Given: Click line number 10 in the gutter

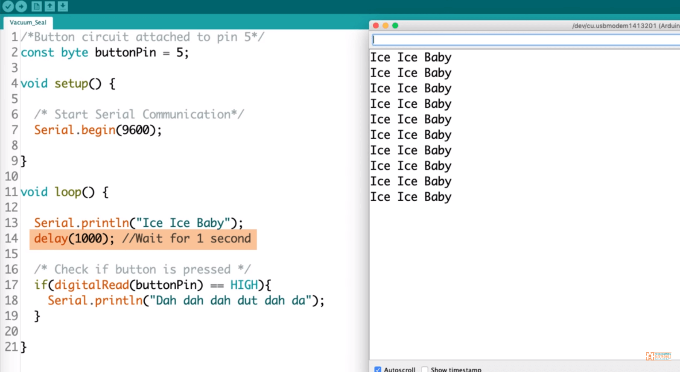Looking at the screenshot, I should [12, 176].
